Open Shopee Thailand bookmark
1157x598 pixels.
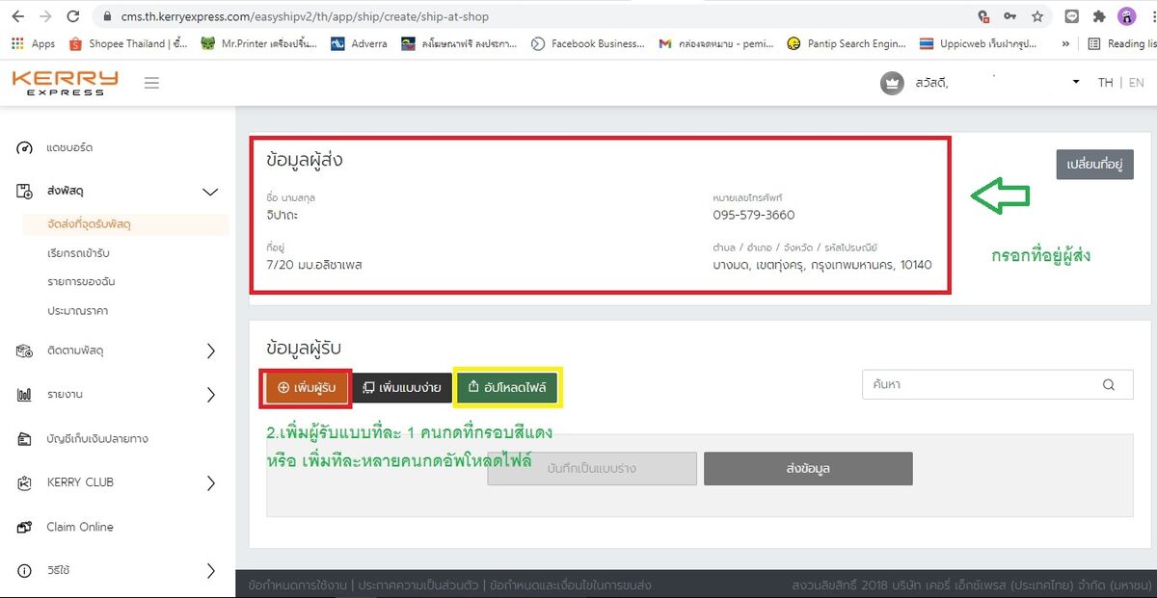pyautogui.click(x=129, y=43)
